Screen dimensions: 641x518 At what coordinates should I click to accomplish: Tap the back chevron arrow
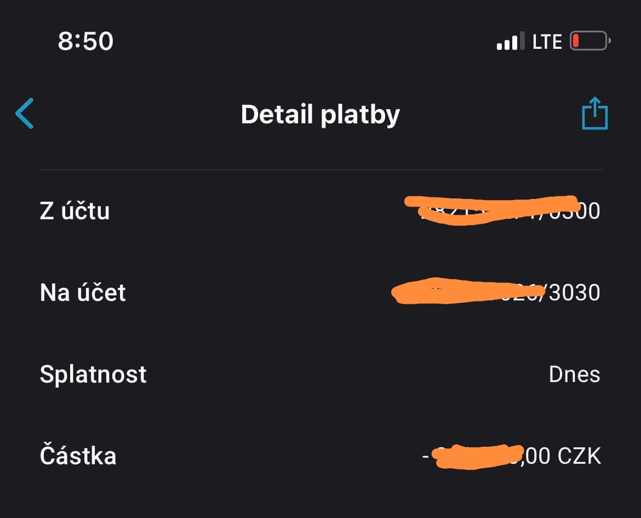click(25, 113)
